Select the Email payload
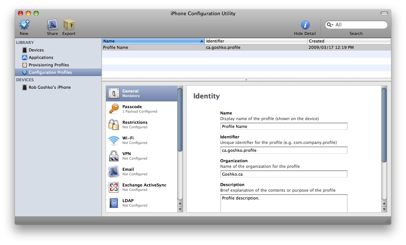 (x=142, y=172)
